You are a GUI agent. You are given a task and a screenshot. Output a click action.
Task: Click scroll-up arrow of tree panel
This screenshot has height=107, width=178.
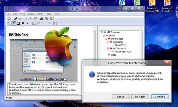tap(141, 28)
